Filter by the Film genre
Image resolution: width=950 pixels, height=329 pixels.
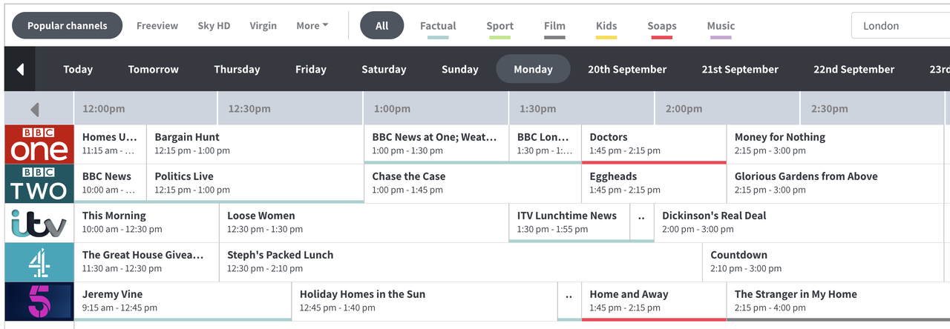[x=554, y=26]
